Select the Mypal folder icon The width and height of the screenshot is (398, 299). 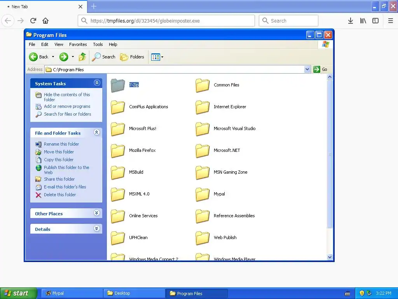pyautogui.click(x=202, y=194)
